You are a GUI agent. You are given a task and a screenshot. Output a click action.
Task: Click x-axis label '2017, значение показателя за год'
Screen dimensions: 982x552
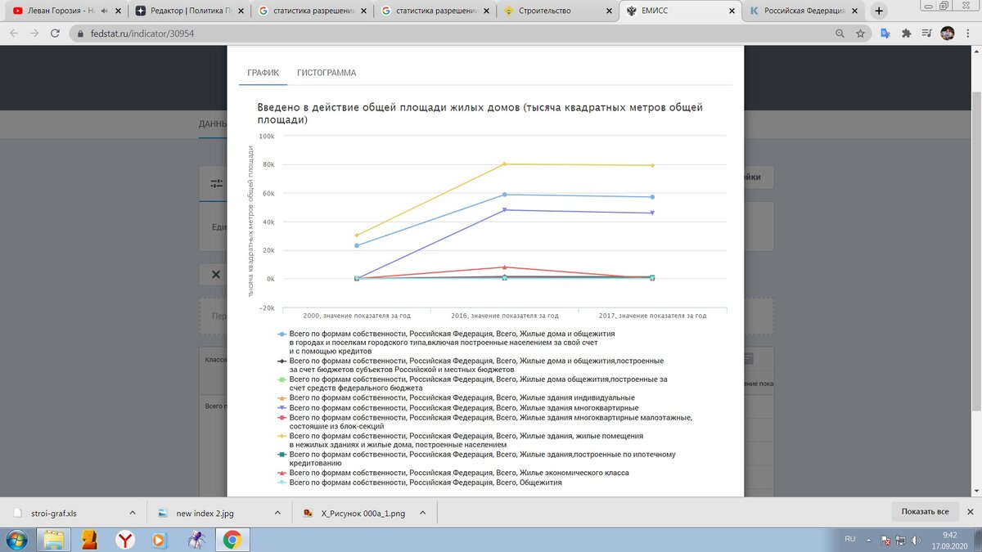click(652, 315)
